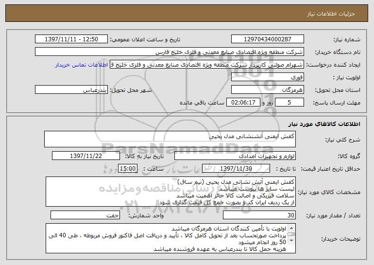The width and height of the screenshot is (374, 265).
Task: Click the مهلت ارسال پاسخ label
Action: click(337, 103)
